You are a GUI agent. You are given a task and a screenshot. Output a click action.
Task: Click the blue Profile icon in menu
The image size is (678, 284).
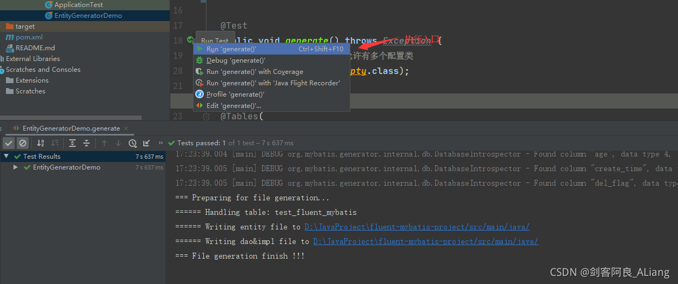click(200, 94)
